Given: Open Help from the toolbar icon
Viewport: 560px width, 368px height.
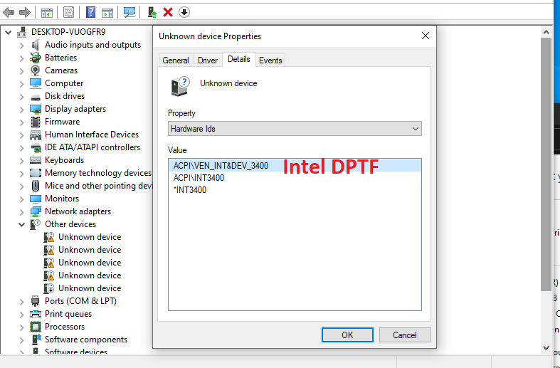Looking at the screenshot, I should click(x=90, y=13).
